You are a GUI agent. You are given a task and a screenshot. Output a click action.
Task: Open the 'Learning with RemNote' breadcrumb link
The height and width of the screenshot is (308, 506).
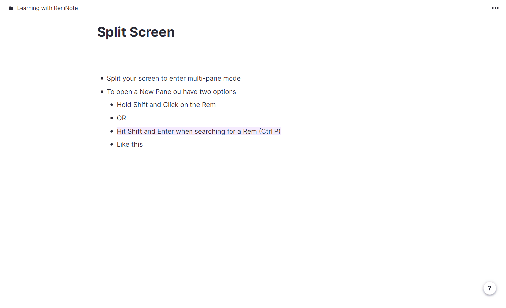click(x=47, y=8)
